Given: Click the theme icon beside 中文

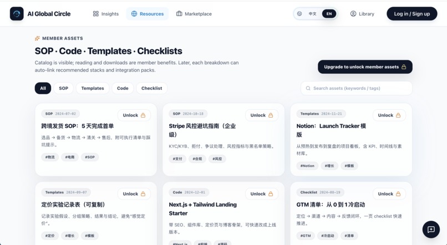Looking at the screenshot, I should [x=299, y=14].
